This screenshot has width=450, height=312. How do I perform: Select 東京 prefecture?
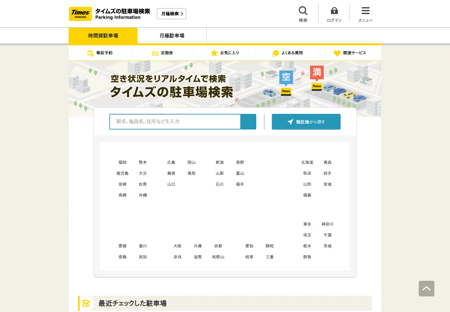click(307, 224)
